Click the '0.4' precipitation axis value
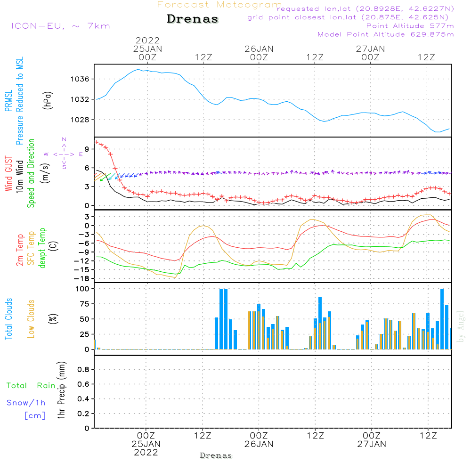471x471 pixels. (83, 399)
